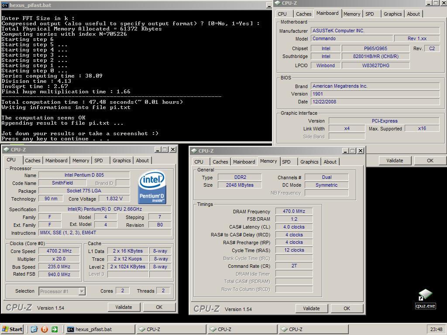
Task: Click the CPU-Z icon in Mainboard window title
Action: click(x=278, y=3)
